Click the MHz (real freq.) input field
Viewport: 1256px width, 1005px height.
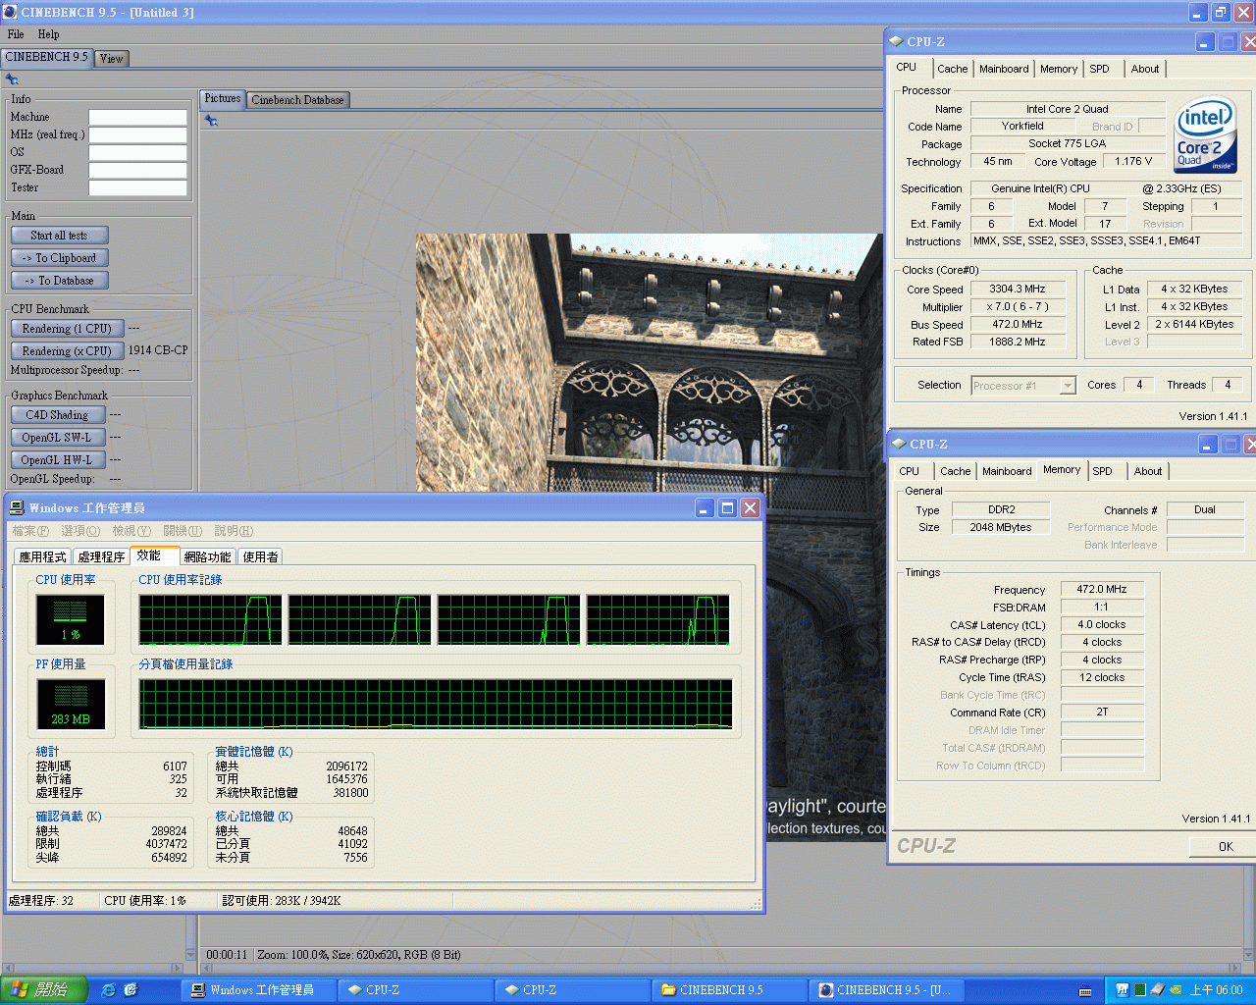point(137,134)
